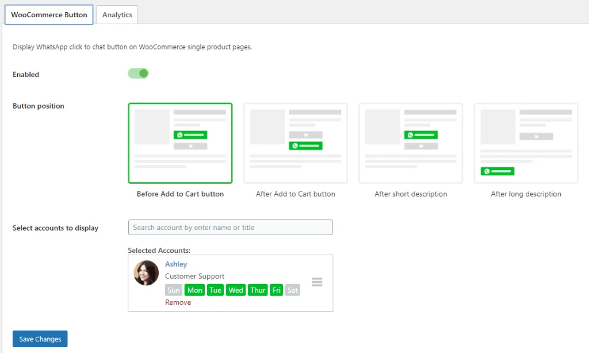Save the button settings
This screenshot has width=589, height=353.
click(x=40, y=339)
